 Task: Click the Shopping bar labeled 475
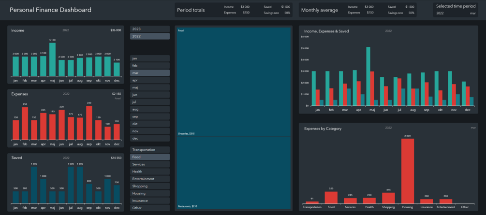point(388,198)
